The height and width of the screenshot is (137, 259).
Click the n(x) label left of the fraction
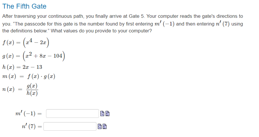tap(8, 89)
